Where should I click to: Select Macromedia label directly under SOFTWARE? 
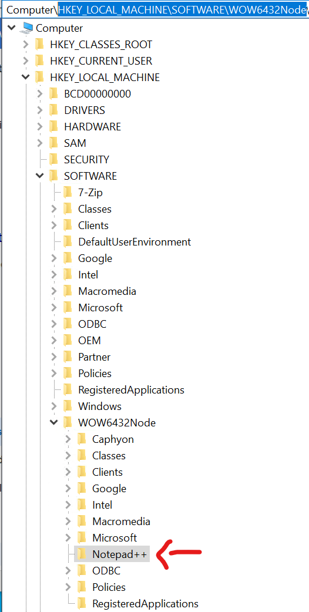pos(108,291)
